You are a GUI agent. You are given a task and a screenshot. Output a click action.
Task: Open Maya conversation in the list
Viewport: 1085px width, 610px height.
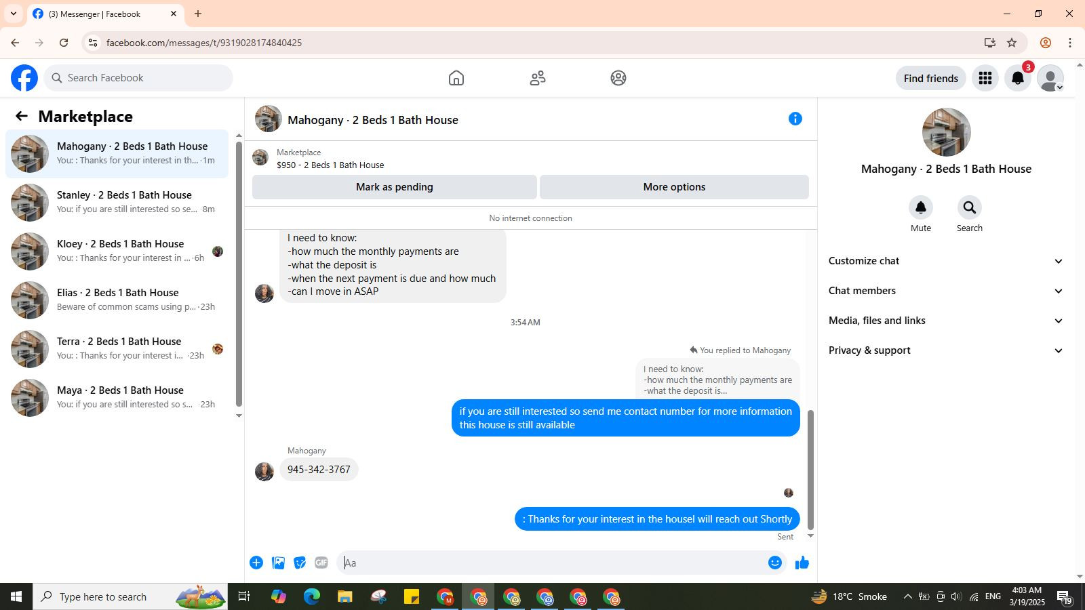117,397
